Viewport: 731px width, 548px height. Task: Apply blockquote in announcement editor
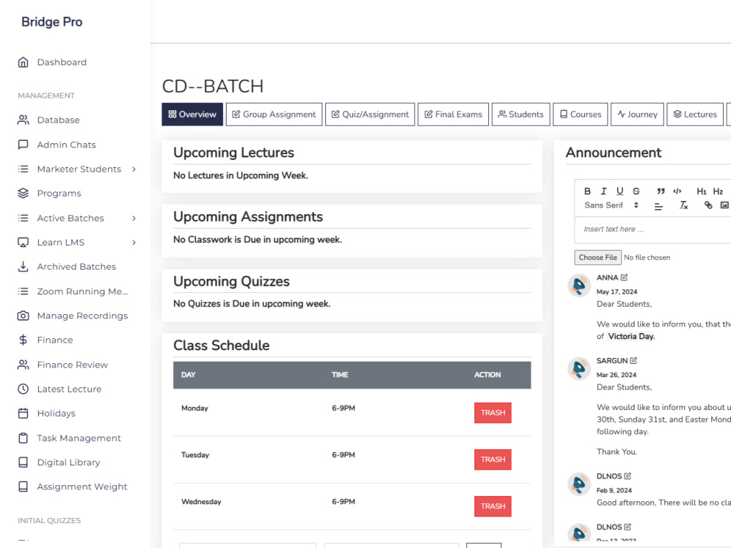(661, 191)
